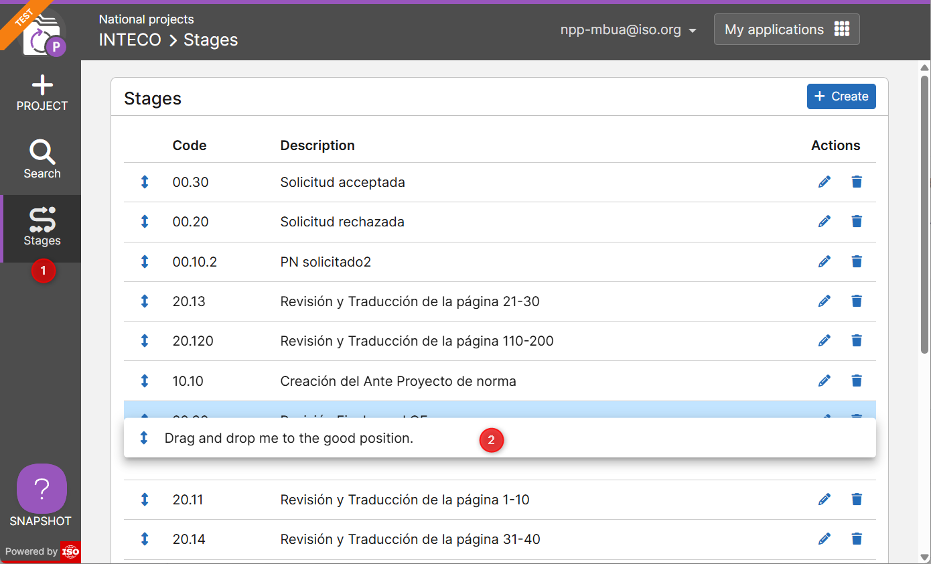
Task: Click the Create stage button
Action: [841, 96]
